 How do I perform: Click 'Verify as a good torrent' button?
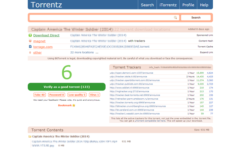click(x=66, y=87)
